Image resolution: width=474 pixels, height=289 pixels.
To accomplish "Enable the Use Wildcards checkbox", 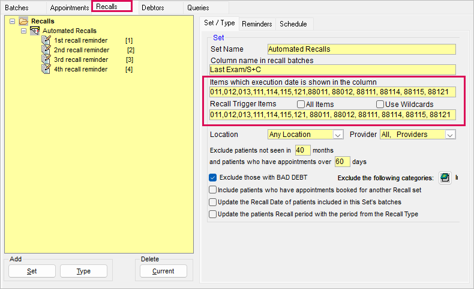I will coord(380,105).
